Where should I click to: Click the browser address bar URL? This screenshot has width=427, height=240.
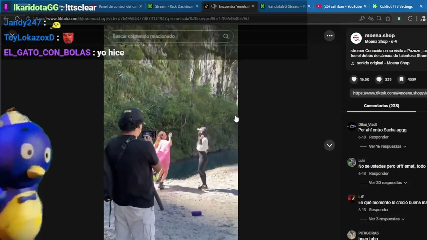(x=141, y=19)
